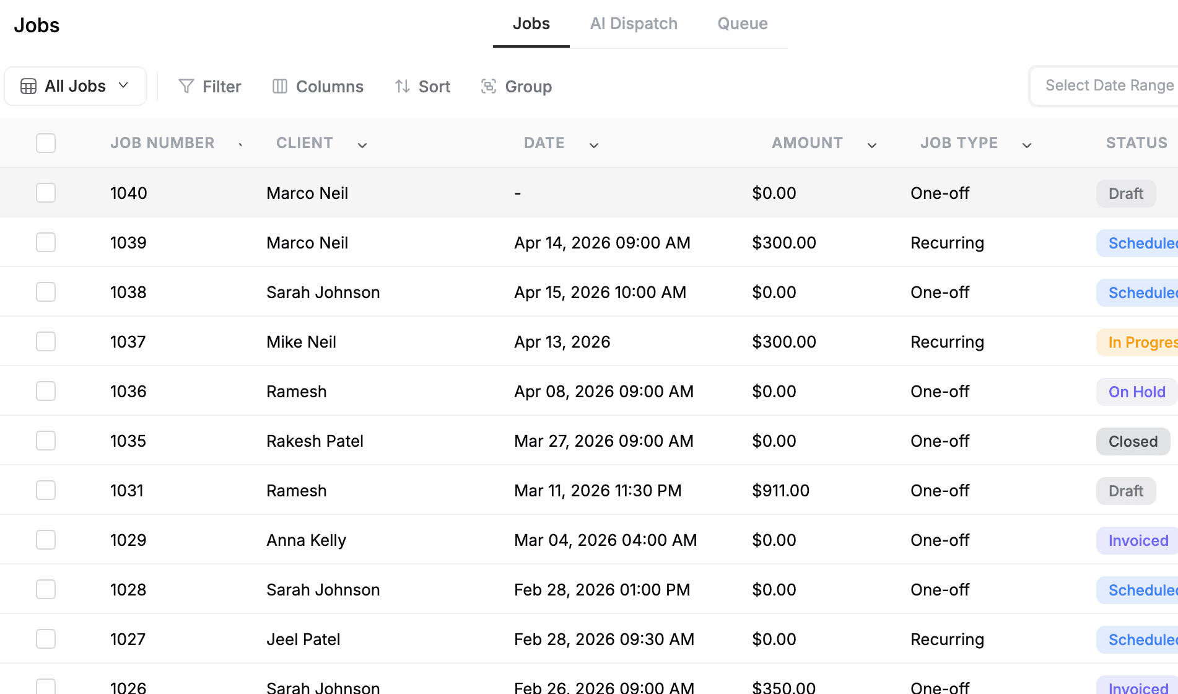Screen dimensions: 1178x694
Task: Click client Anna Kelly
Action: (x=306, y=540)
